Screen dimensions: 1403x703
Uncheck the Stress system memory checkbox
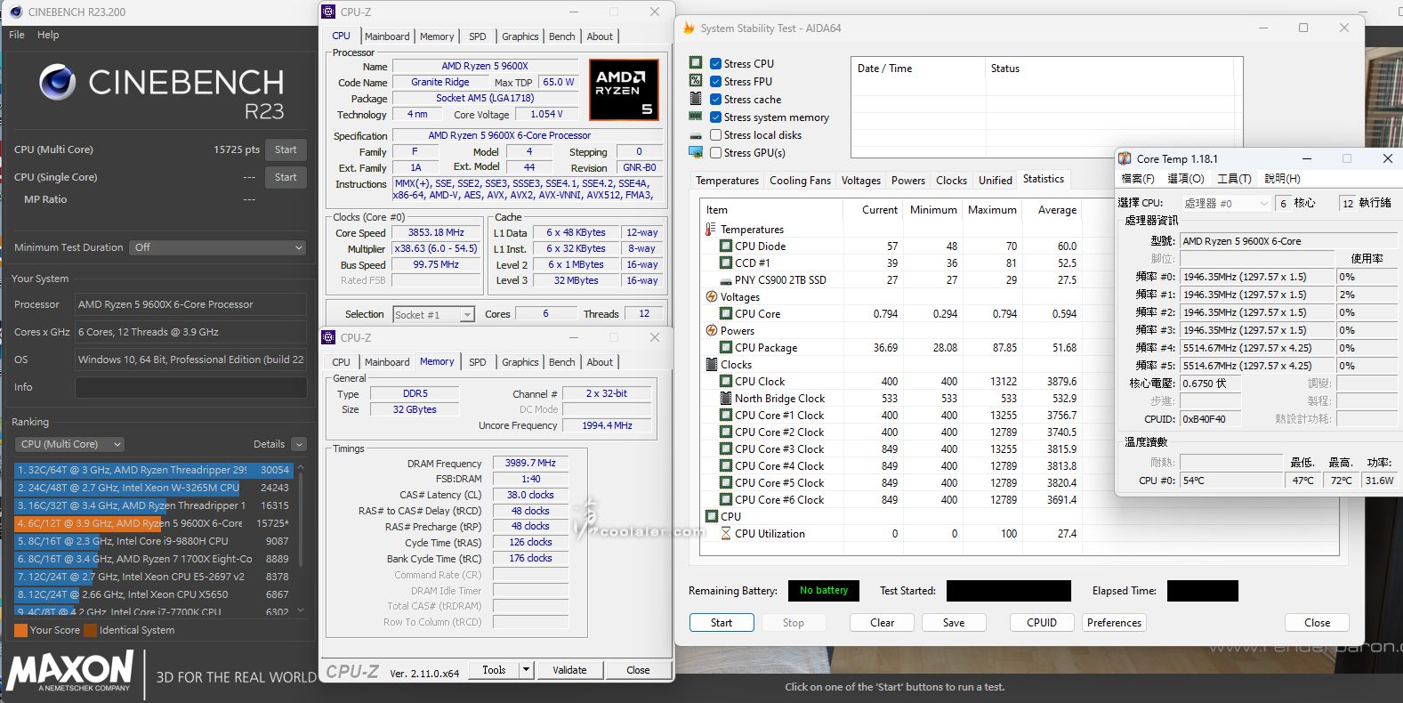pyautogui.click(x=715, y=117)
